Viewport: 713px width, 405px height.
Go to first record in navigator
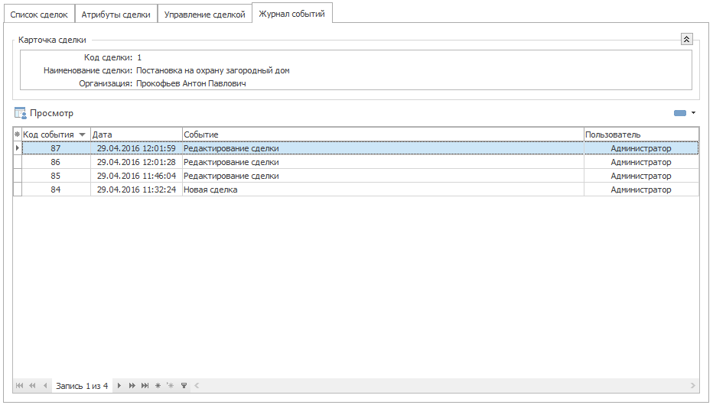[x=19, y=385]
